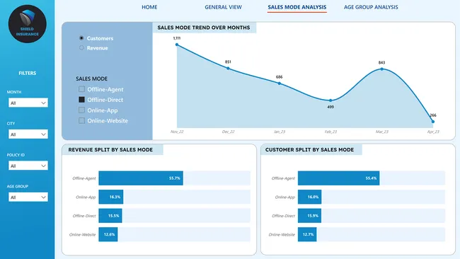460x259 pixels.
Task: Click the Feb_23 axis label
Action: tap(330, 132)
